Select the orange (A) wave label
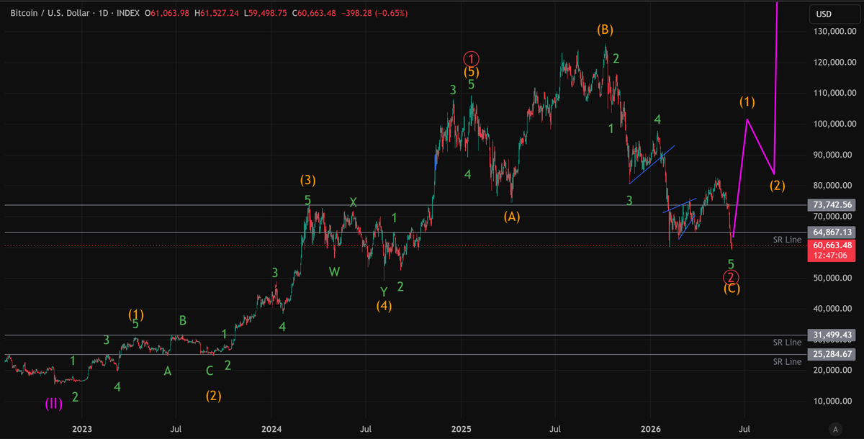 (513, 215)
